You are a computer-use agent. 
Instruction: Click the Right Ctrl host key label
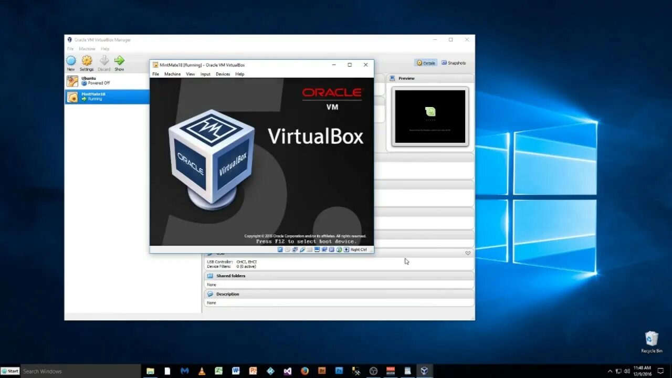tap(359, 249)
